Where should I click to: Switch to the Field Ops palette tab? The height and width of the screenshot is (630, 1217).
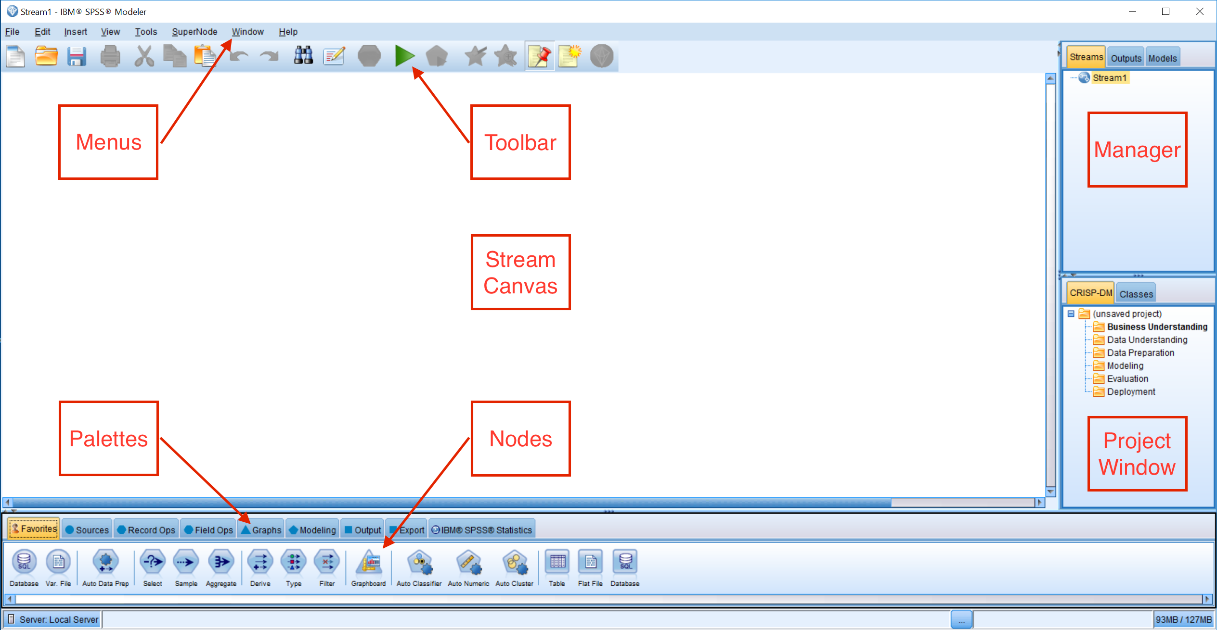208,529
